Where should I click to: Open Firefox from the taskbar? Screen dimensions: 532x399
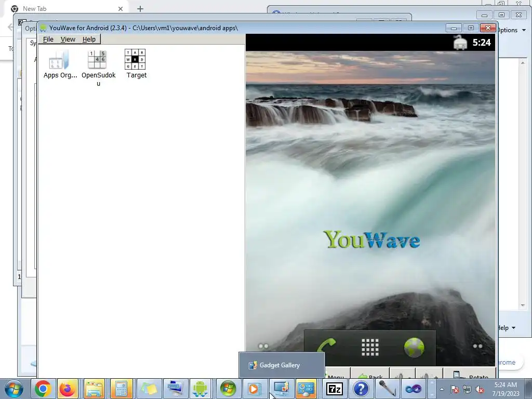[x=68, y=389]
